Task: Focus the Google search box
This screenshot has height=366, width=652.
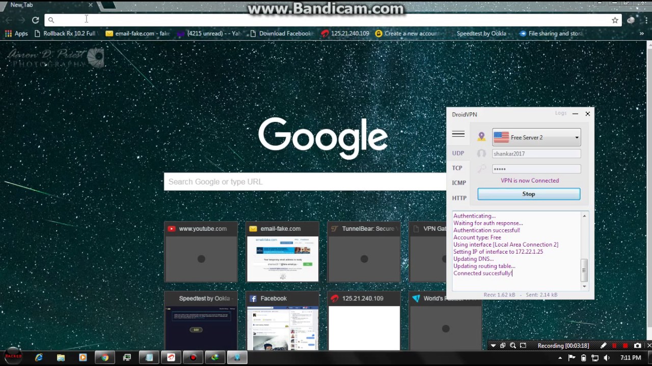Action: coord(305,181)
